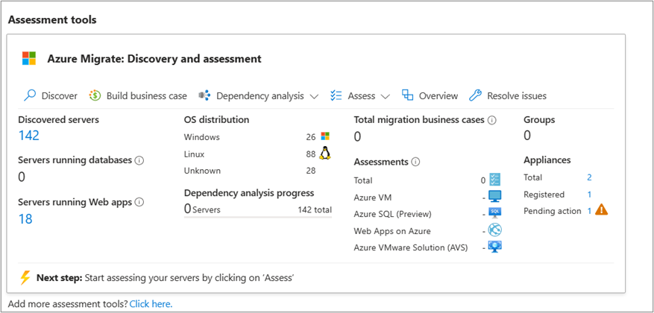The image size is (654, 313).
Task: Select Resolve issues in the toolbar
Action: click(x=516, y=96)
